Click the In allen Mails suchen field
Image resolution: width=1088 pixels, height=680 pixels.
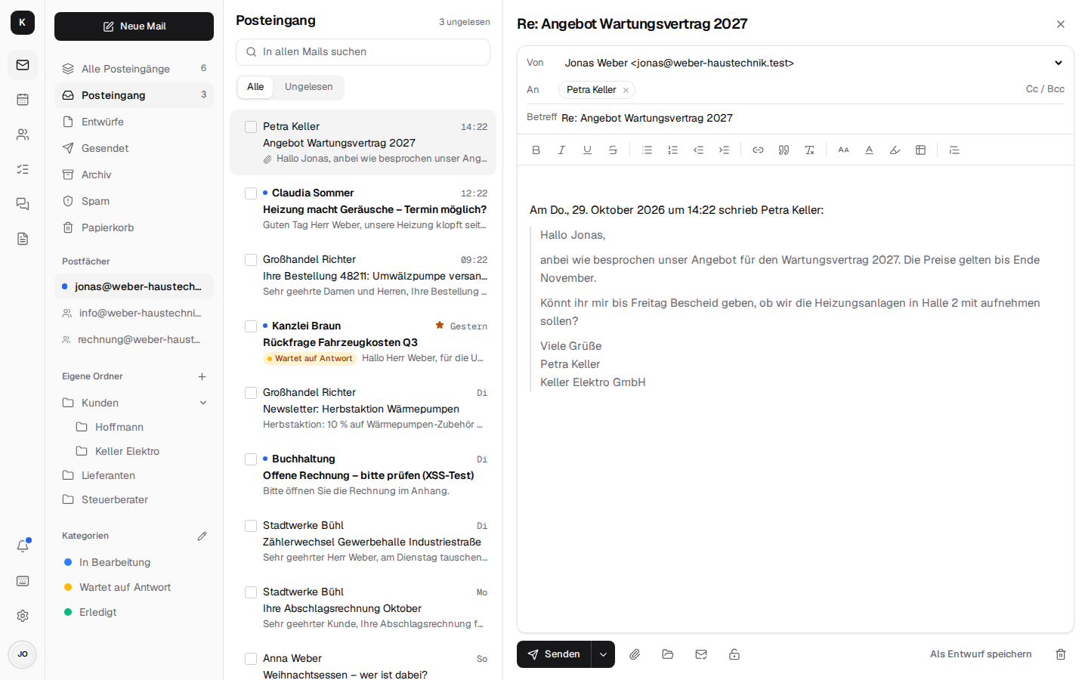[363, 52]
